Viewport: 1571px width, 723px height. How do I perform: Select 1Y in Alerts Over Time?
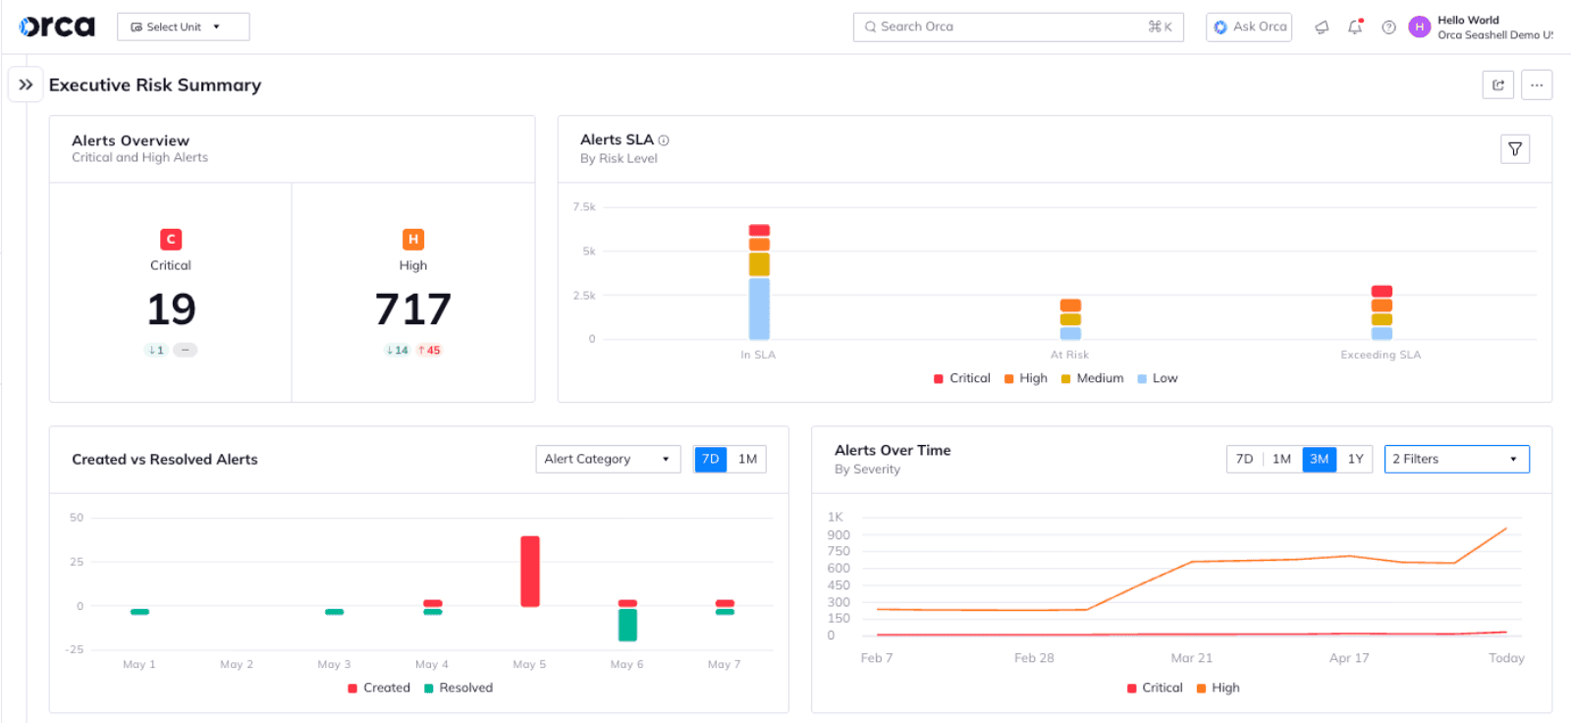click(x=1355, y=459)
